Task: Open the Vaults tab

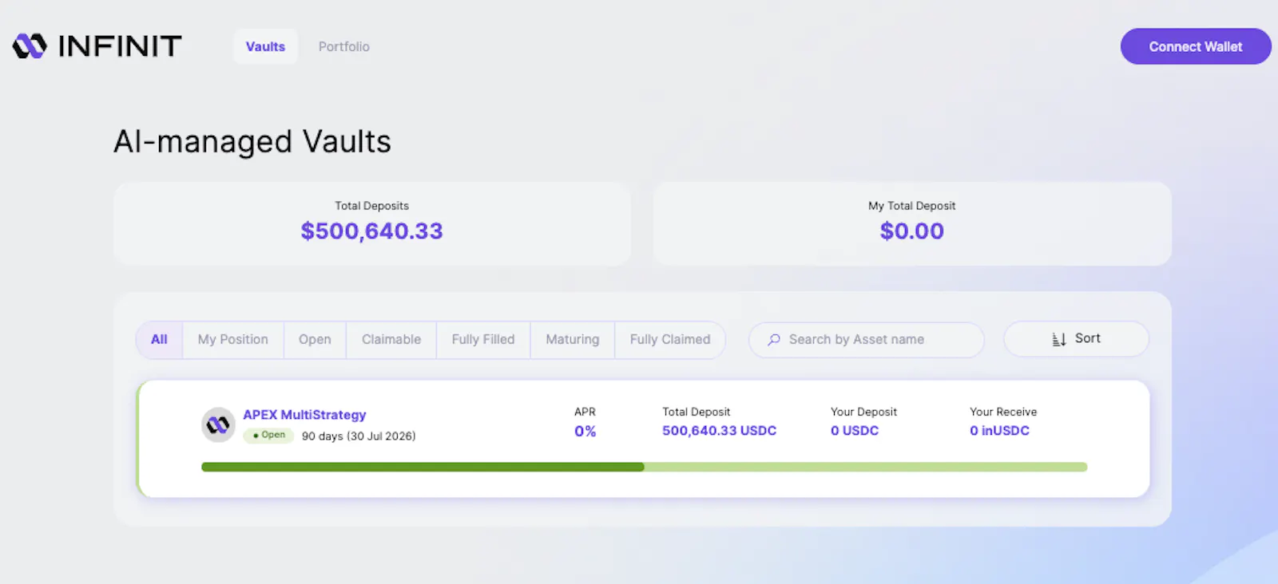Action: (x=265, y=46)
